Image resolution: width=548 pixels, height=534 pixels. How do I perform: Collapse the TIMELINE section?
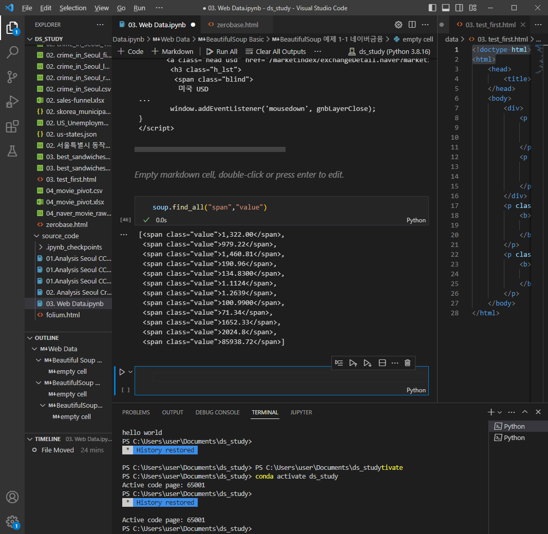(x=30, y=439)
